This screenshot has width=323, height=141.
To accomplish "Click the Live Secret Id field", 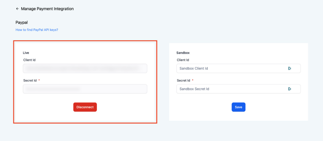I will point(85,89).
